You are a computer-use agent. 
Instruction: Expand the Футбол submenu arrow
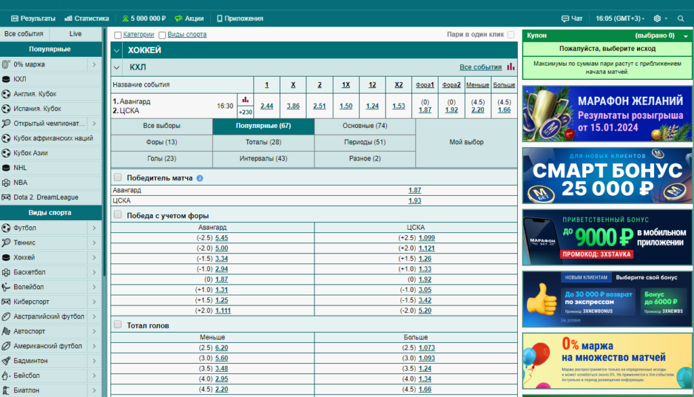(94, 228)
